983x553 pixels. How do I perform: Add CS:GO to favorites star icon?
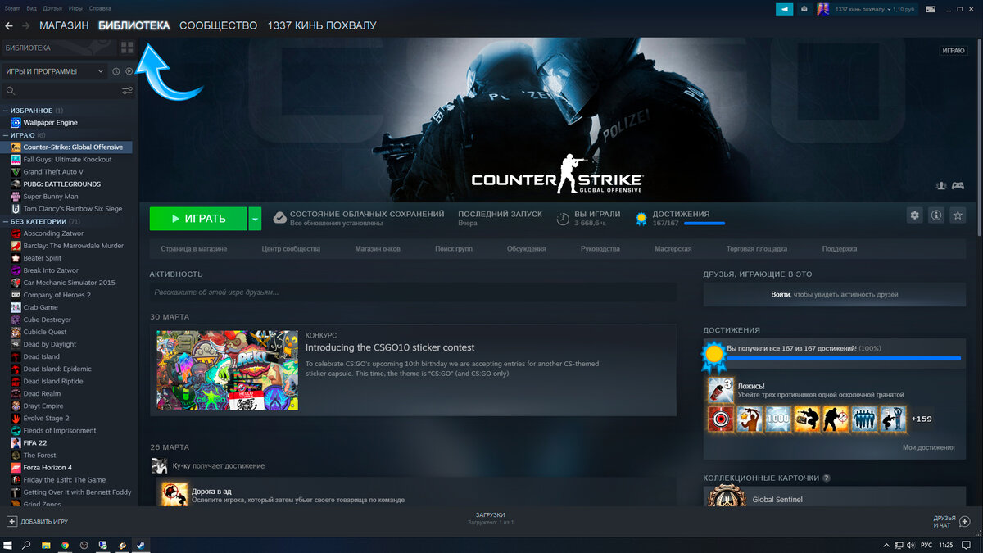tap(958, 215)
